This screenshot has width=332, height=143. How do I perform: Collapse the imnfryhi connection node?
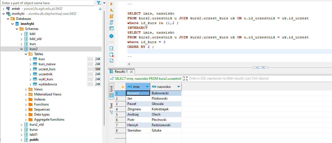coord(4,14)
